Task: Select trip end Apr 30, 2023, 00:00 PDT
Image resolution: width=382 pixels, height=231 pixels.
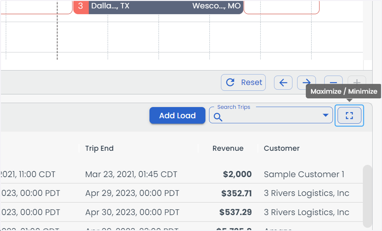Action: click(x=132, y=212)
